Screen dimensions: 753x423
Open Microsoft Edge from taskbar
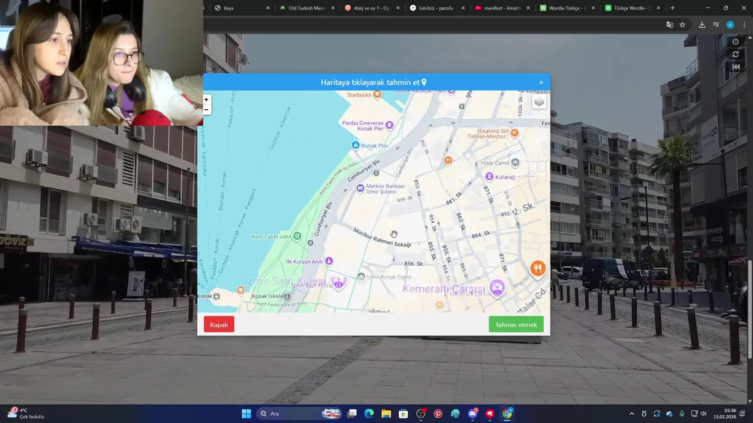(369, 414)
